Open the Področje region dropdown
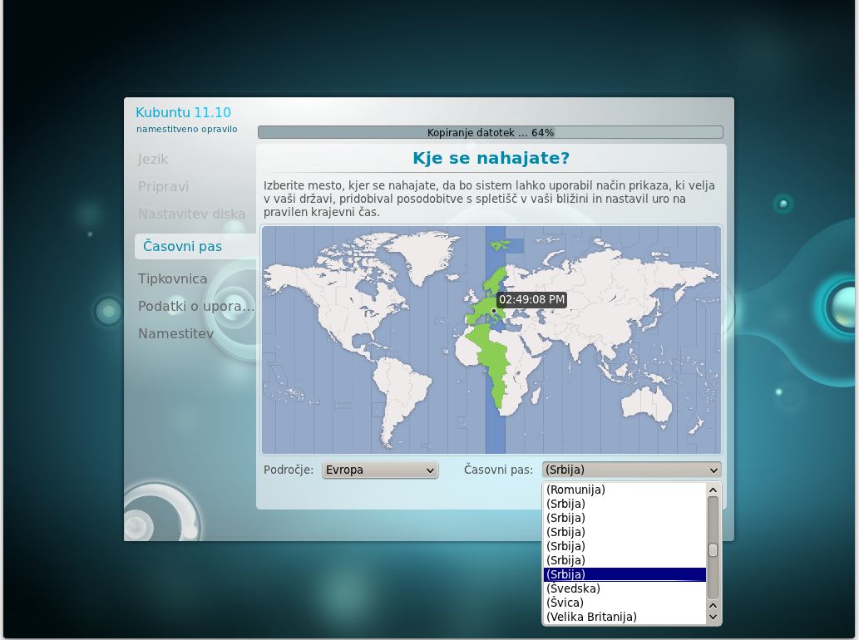The height and width of the screenshot is (640, 859). tap(380, 470)
